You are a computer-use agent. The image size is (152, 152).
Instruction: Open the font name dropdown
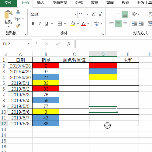tap(75, 15)
